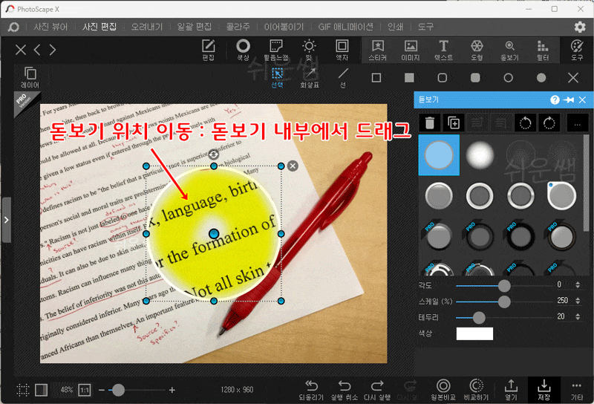Click the 스케일 value stepper arrows
This screenshot has width=594, height=404.
point(578,301)
